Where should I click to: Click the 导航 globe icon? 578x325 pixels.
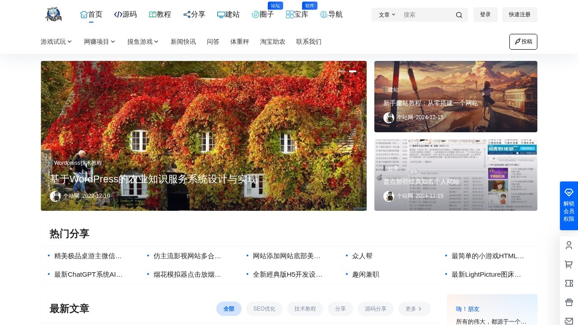[324, 14]
